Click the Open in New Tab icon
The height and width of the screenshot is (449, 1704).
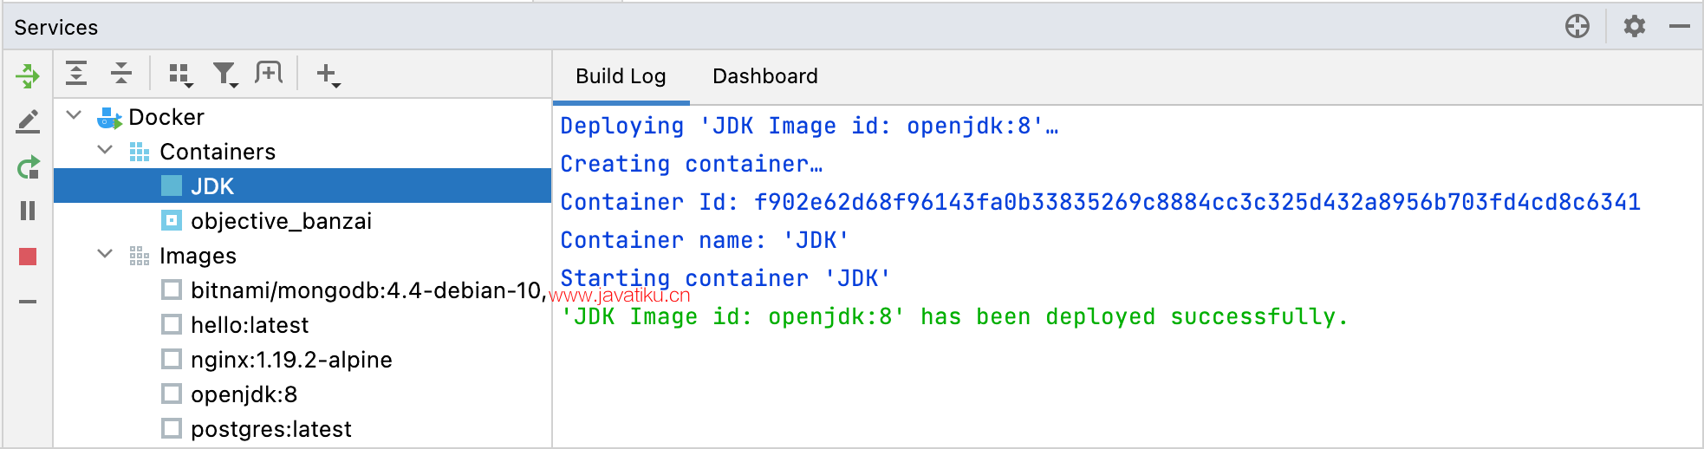(269, 73)
